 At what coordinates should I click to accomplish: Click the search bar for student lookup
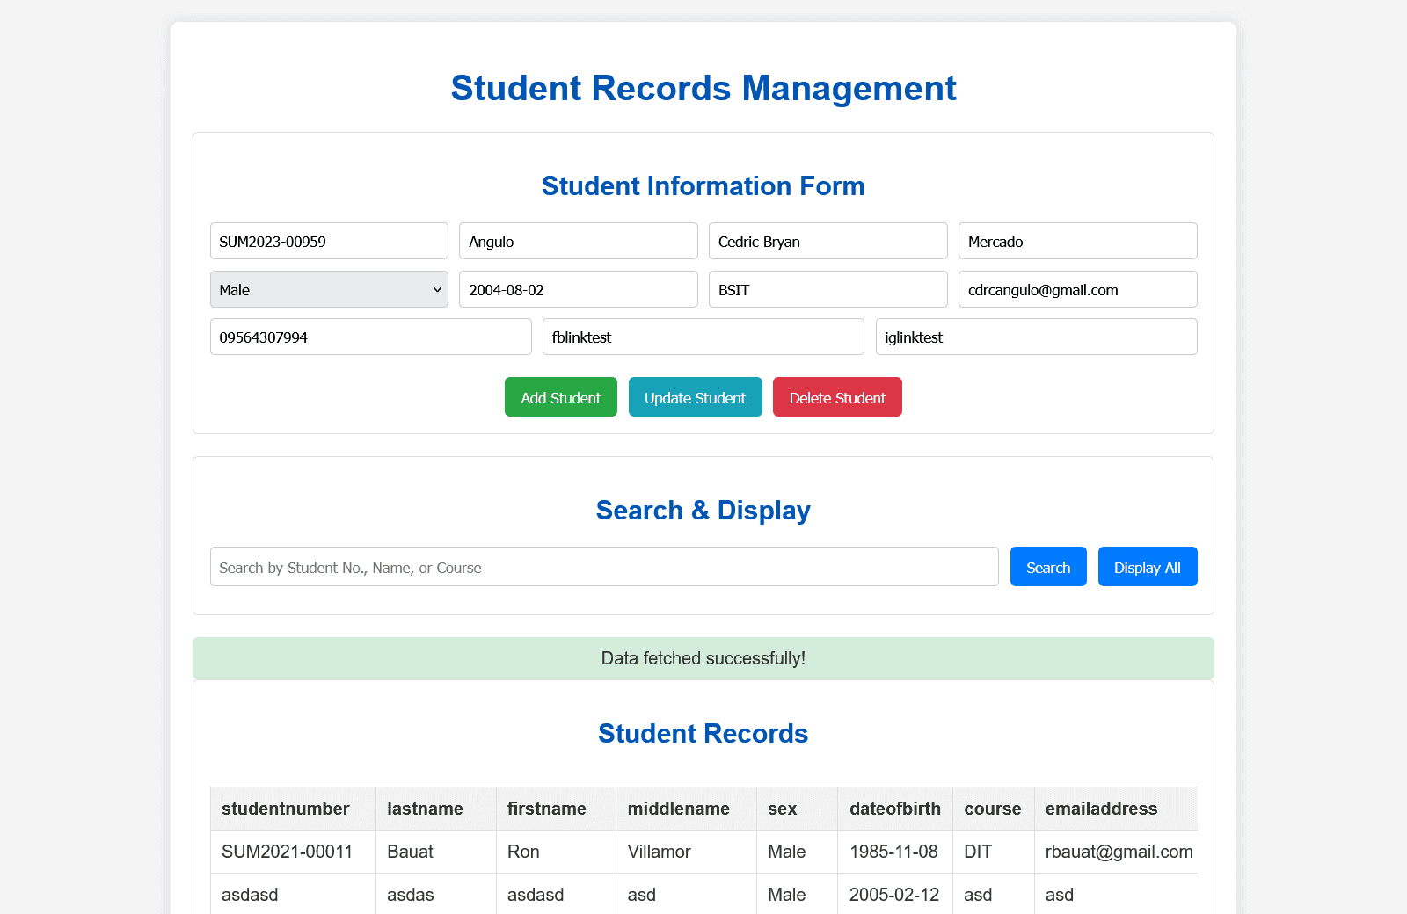tap(604, 566)
